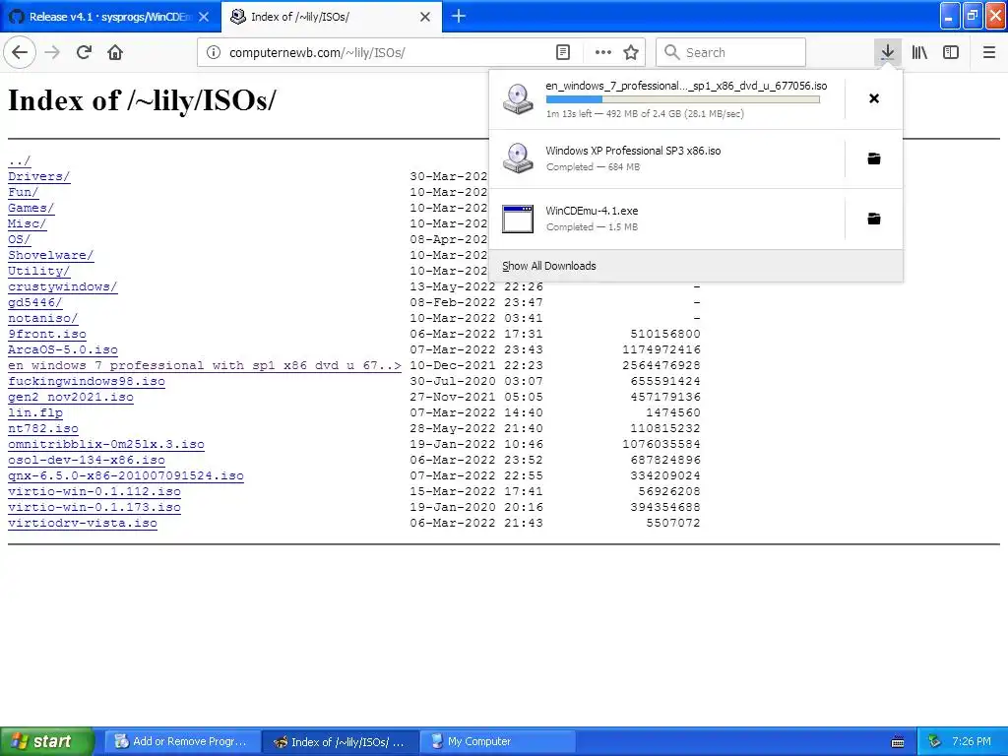Toggle reader view icon
The height and width of the screenshot is (756, 1008).
563,53
